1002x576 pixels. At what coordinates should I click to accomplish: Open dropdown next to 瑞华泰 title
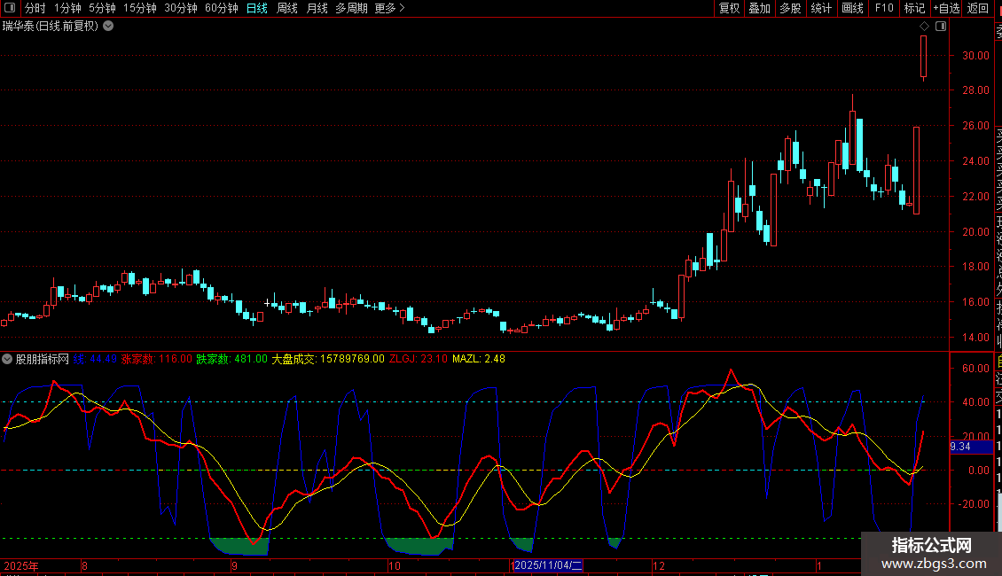[x=109, y=26]
